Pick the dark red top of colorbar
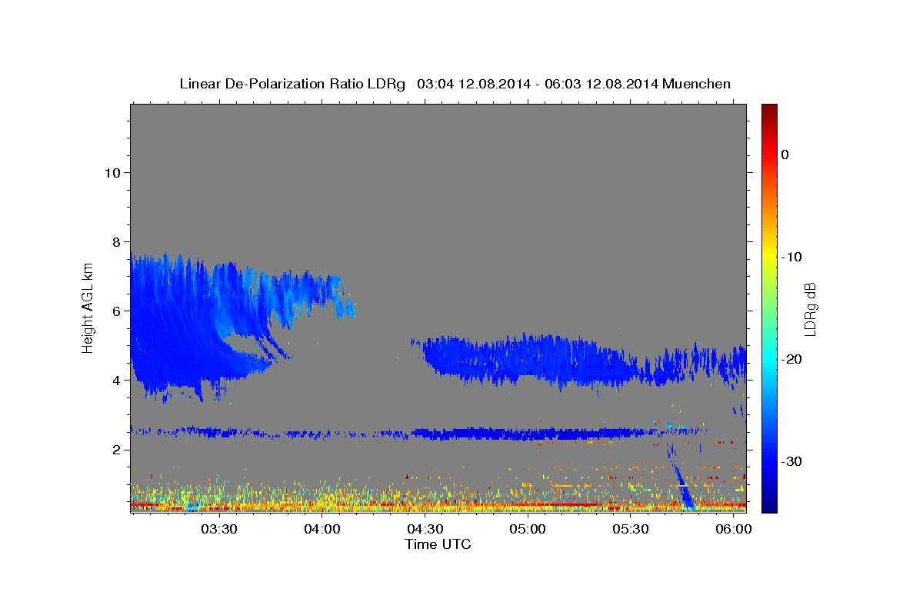 [769, 109]
